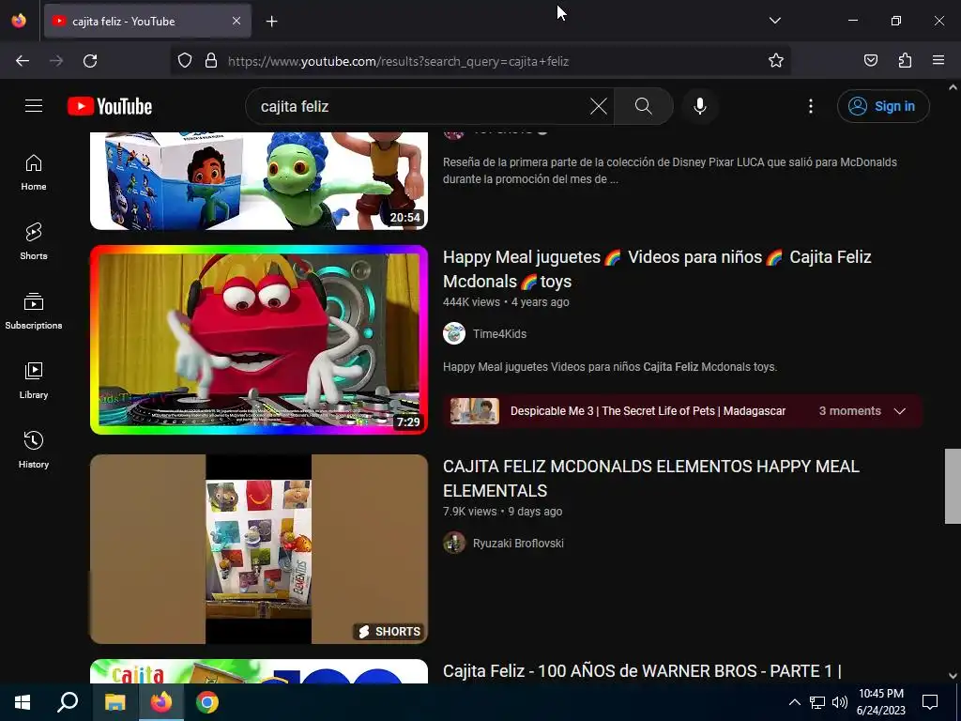Clear the search box with the X icon
The height and width of the screenshot is (721, 961).
[x=598, y=106]
